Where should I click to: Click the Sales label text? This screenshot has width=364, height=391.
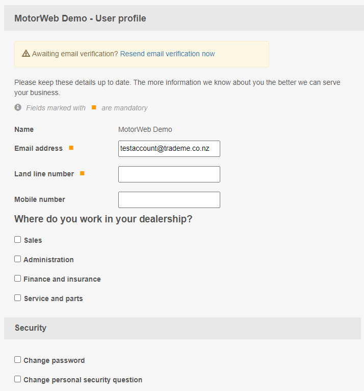(x=33, y=240)
